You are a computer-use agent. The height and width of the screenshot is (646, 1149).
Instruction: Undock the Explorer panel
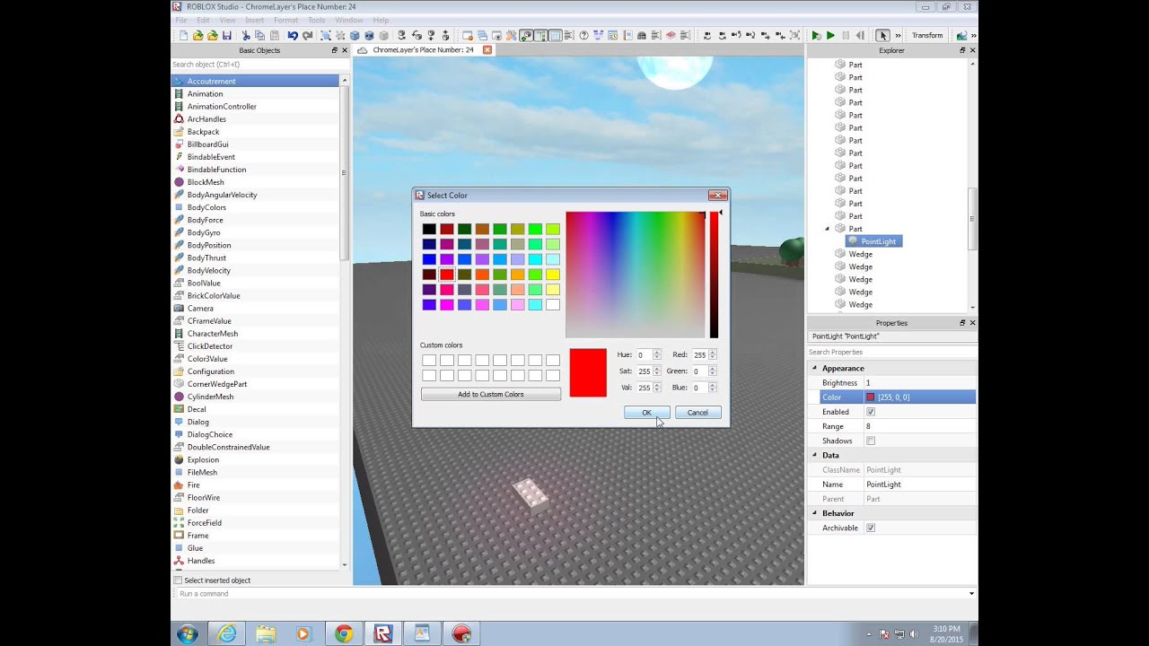click(962, 50)
